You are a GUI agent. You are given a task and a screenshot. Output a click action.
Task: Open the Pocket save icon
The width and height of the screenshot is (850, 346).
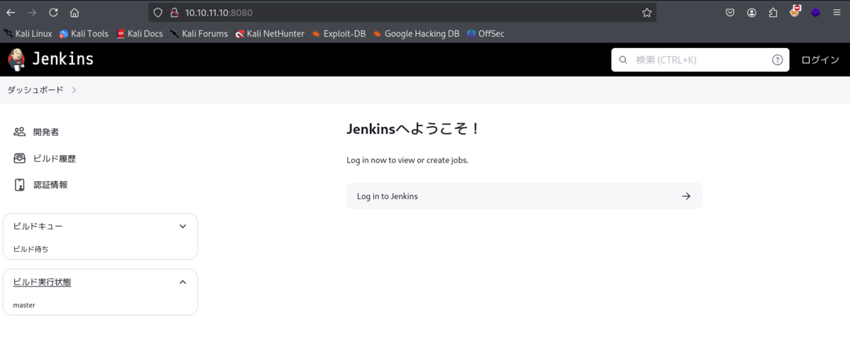pyautogui.click(x=730, y=13)
